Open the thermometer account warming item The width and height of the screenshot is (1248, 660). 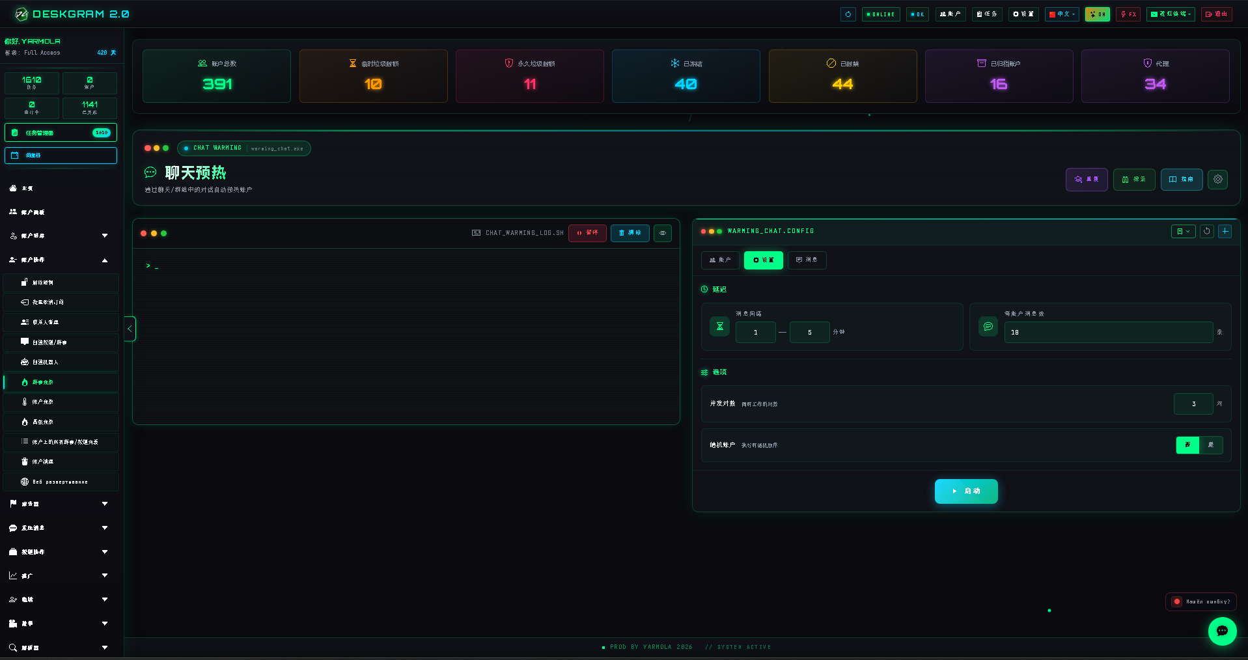(x=61, y=402)
